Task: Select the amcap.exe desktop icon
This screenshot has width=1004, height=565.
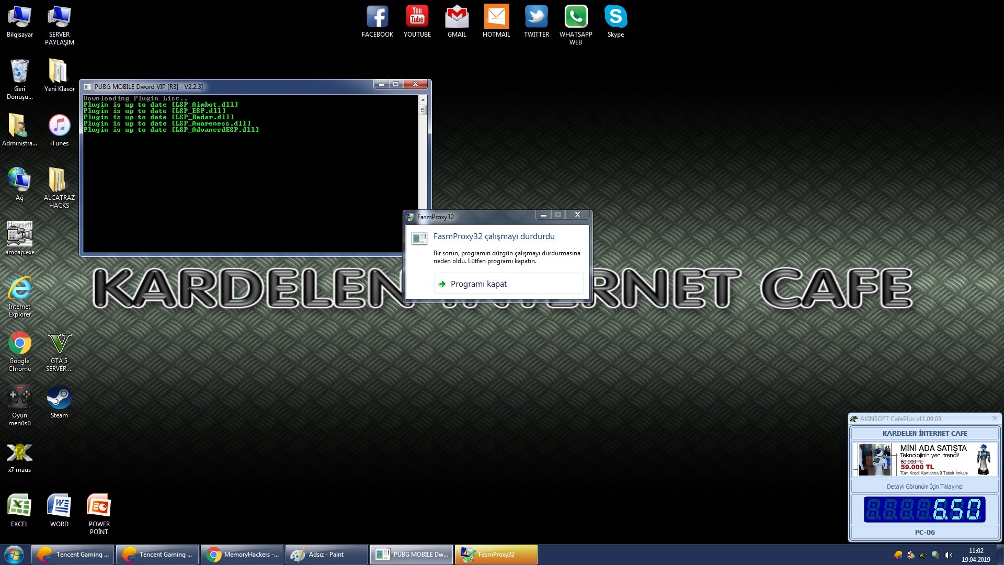Action: [19, 239]
